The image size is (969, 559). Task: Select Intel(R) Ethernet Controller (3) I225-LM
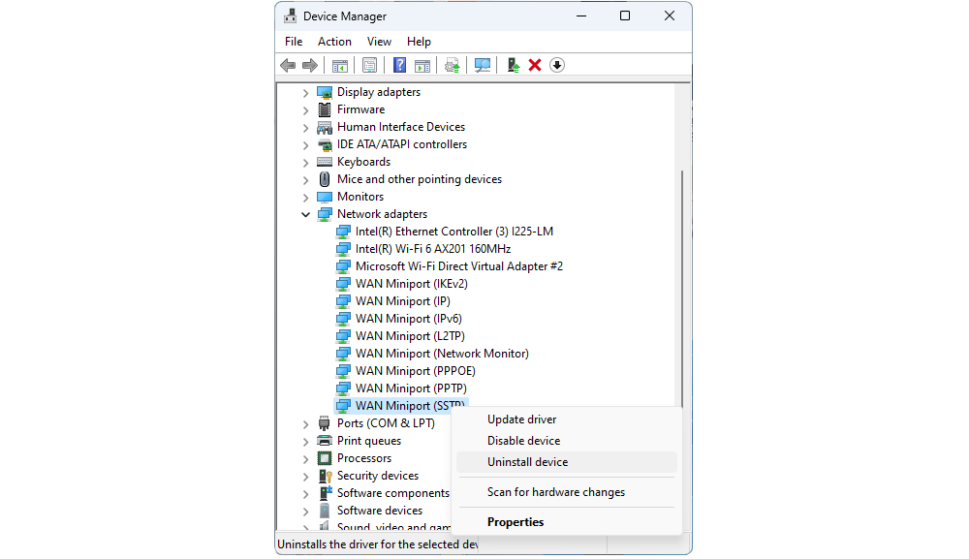coord(454,232)
